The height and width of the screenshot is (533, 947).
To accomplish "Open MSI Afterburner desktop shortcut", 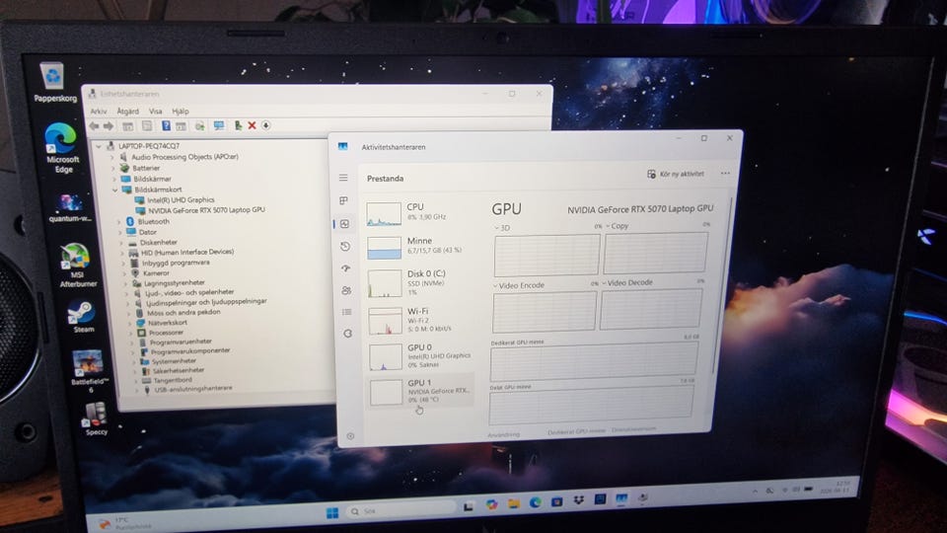I will click(x=77, y=265).
